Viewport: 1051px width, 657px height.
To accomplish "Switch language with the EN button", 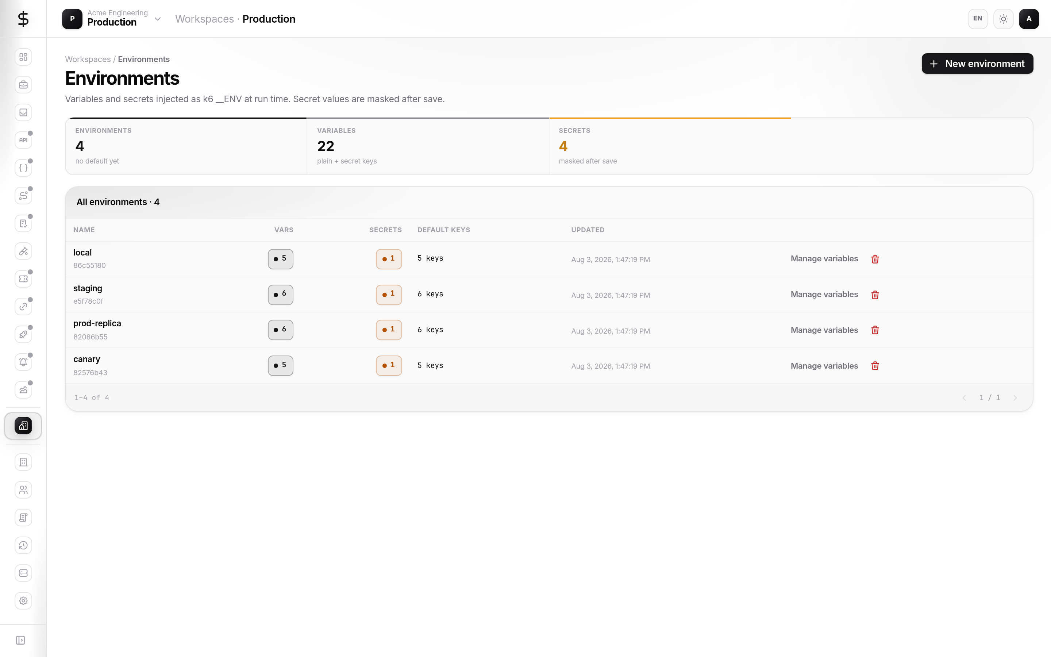I will tap(978, 19).
